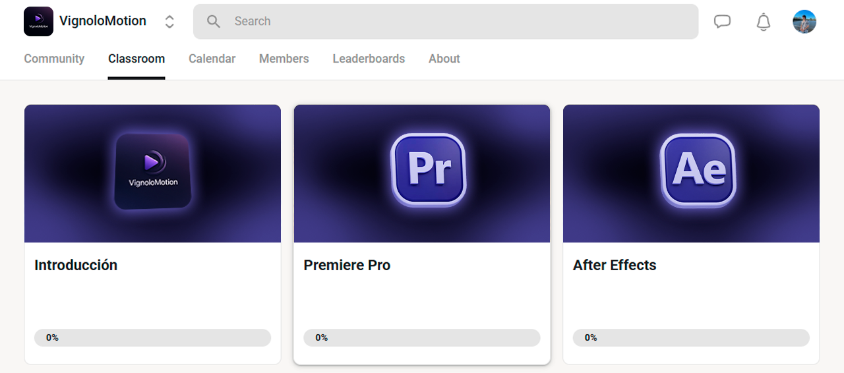Open the Members tab
Viewport: 844px width, 373px height.
point(284,59)
